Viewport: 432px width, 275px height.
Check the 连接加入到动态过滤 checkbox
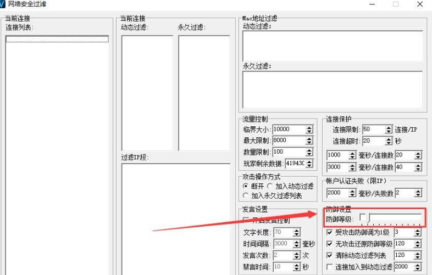click(x=329, y=267)
